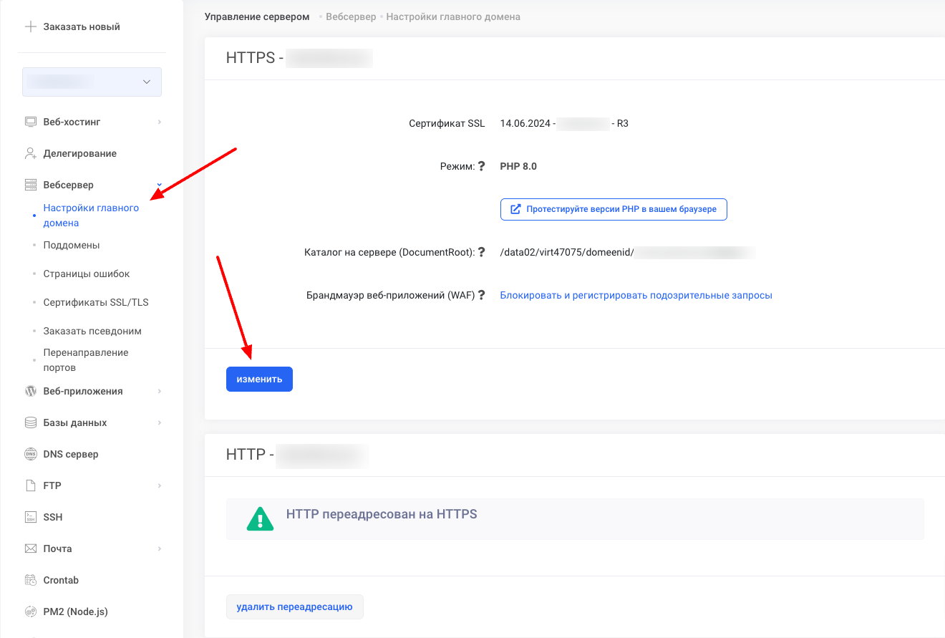Open DNS сервер via its icon
The width and height of the screenshot is (945, 638).
click(x=31, y=454)
